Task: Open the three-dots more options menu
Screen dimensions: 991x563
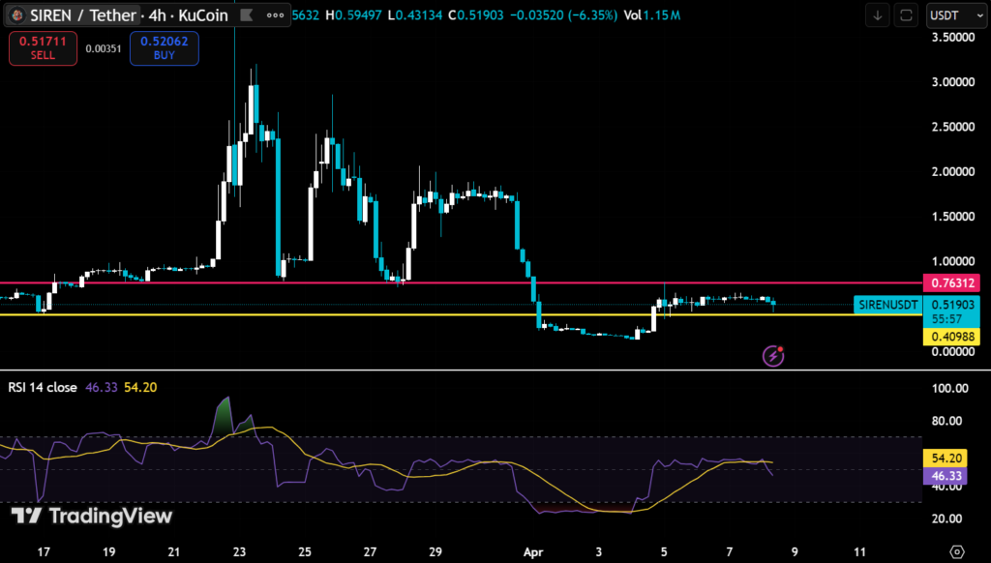Action: point(277,15)
